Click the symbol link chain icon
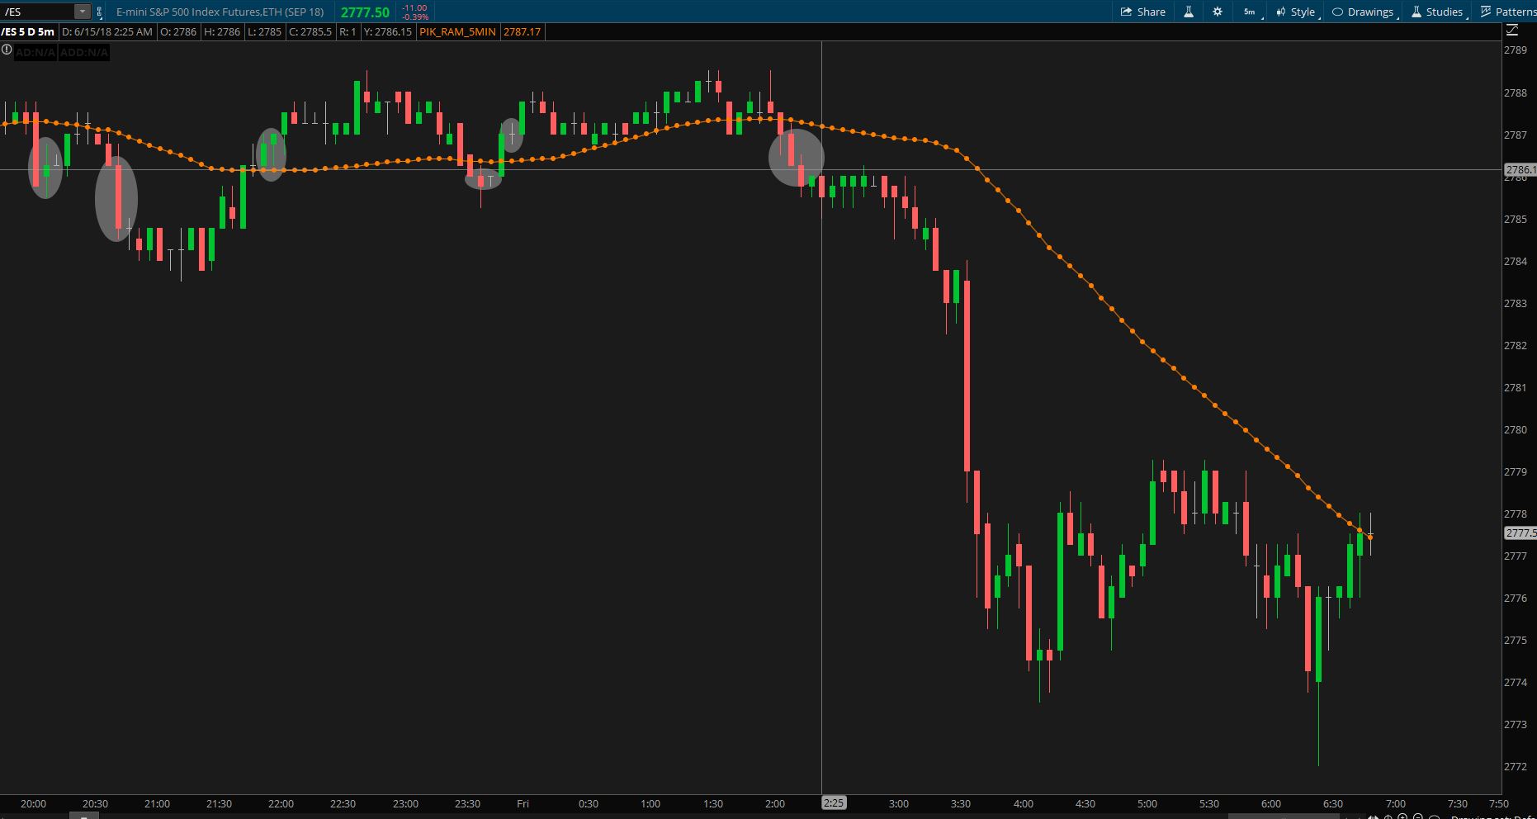The image size is (1537, 819). pos(100,12)
